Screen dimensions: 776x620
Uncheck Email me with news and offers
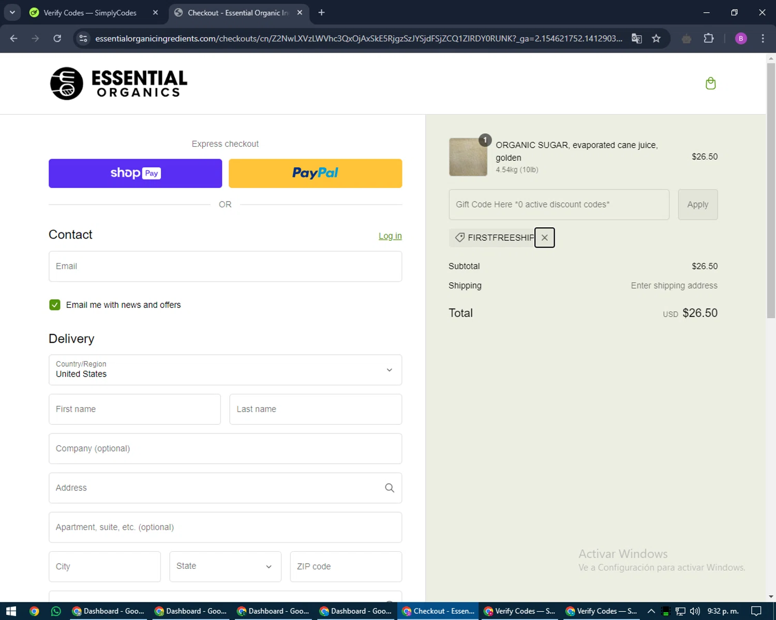(55, 305)
